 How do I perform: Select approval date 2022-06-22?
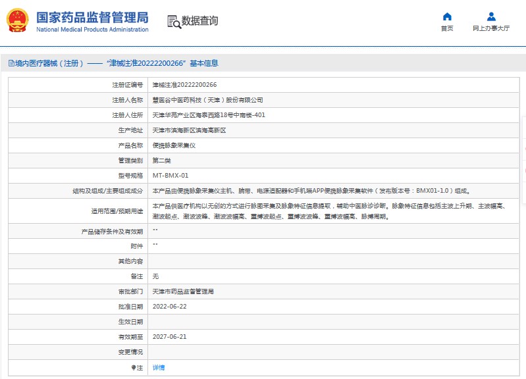pos(169,307)
